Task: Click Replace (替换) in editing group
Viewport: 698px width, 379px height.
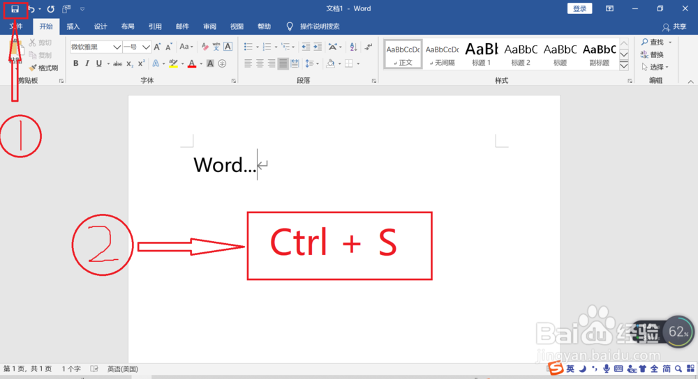Action: point(652,54)
